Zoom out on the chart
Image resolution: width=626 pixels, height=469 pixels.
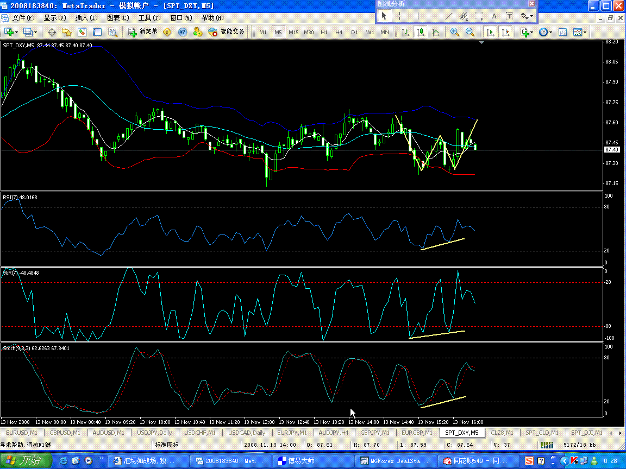(x=470, y=33)
